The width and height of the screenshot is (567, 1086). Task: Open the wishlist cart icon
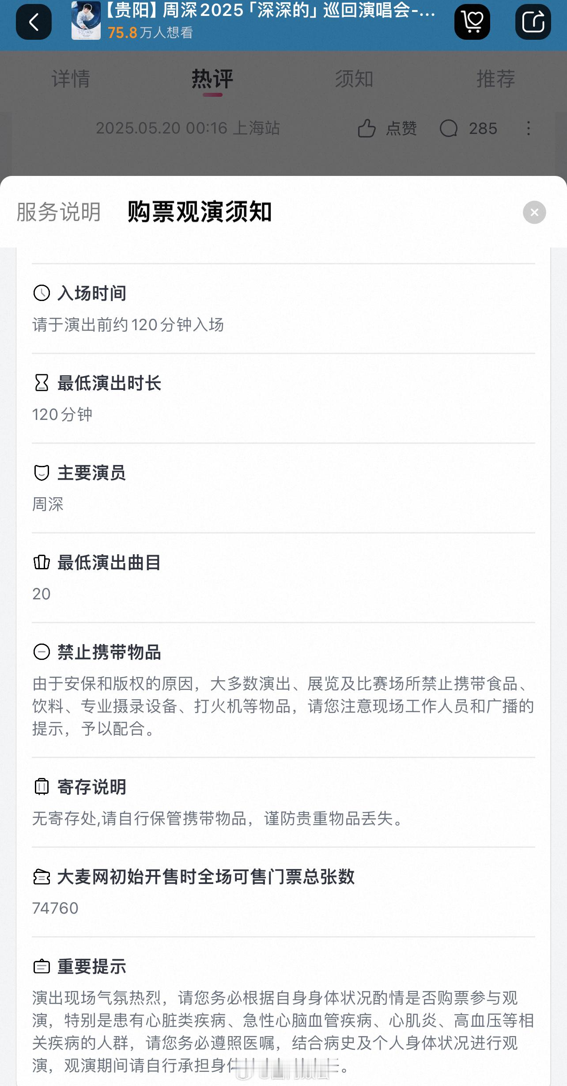472,22
